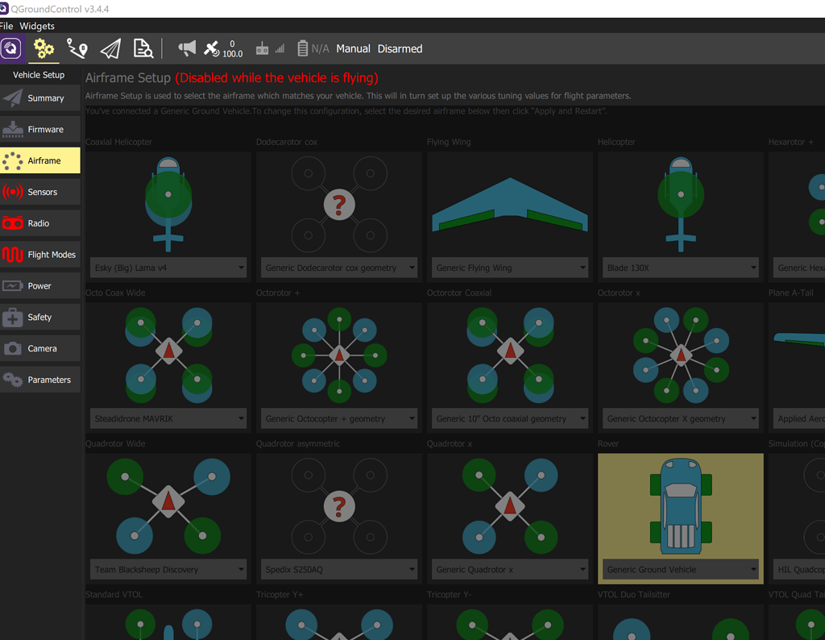This screenshot has height=640, width=825.
Task: Open the Plan view waypoint icon
Action: point(77,48)
